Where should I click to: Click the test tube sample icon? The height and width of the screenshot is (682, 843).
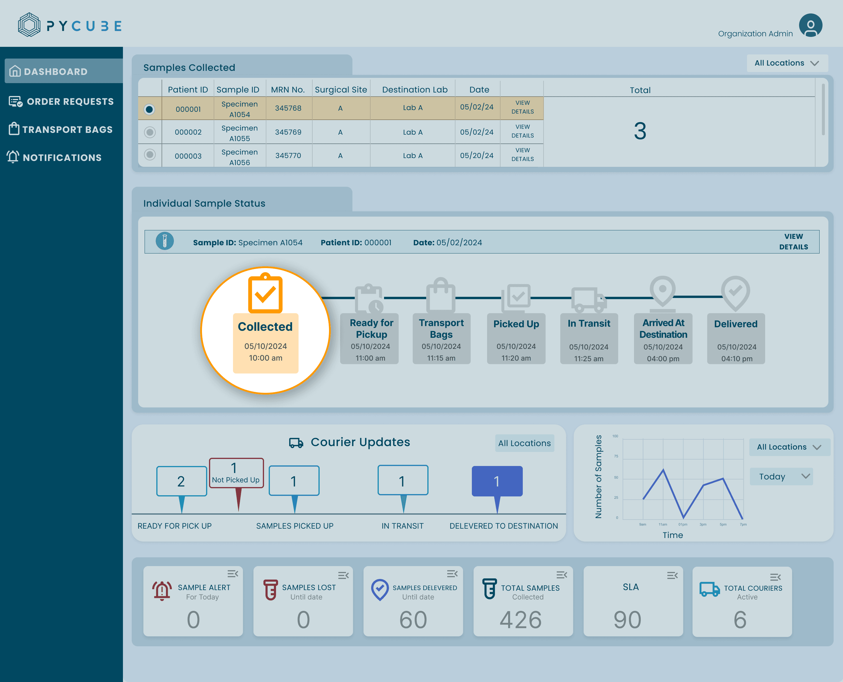pyautogui.click(x=165, y=241)
